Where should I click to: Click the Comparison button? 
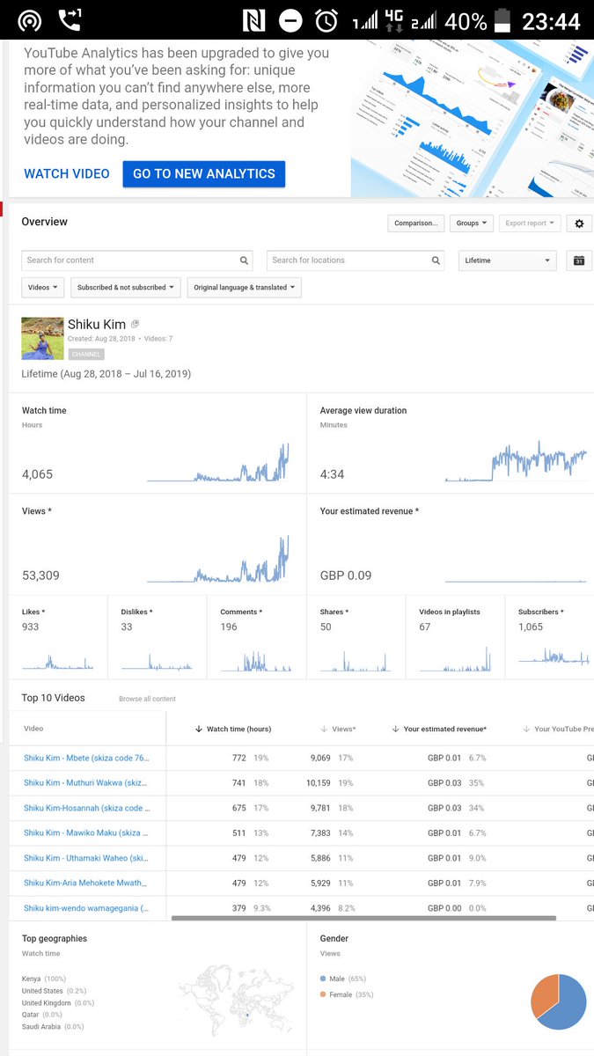(415, 224)
